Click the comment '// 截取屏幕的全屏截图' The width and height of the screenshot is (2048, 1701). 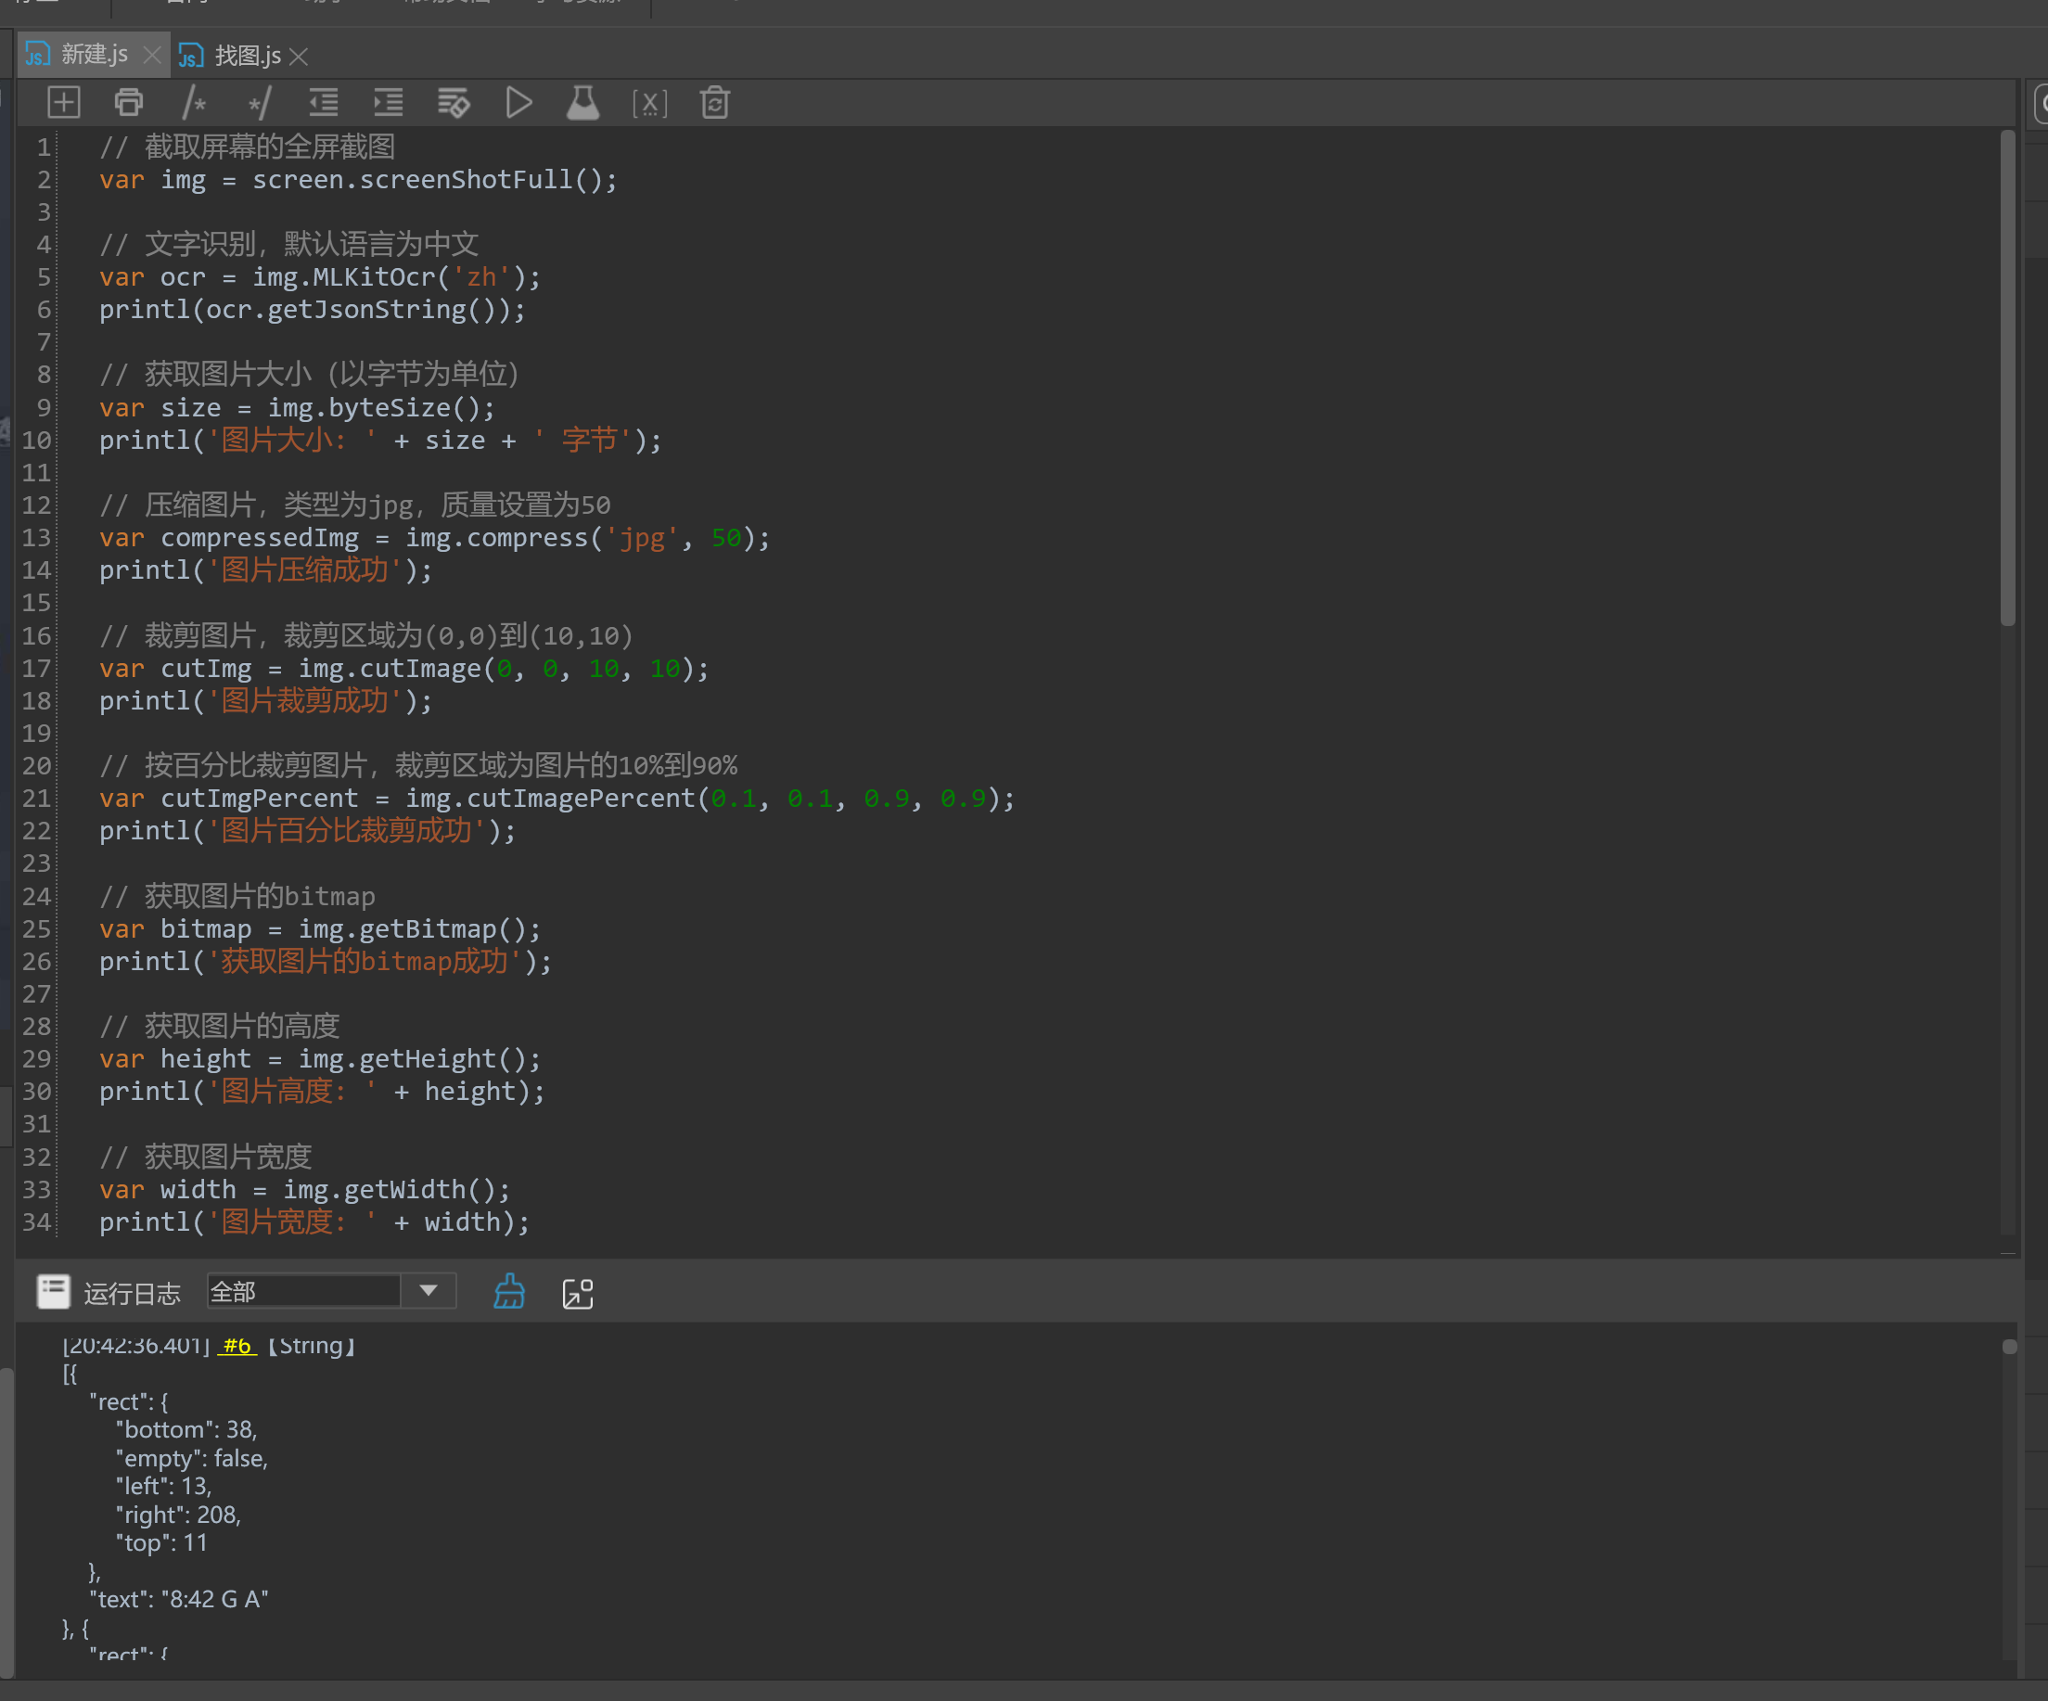click(247, 147)
